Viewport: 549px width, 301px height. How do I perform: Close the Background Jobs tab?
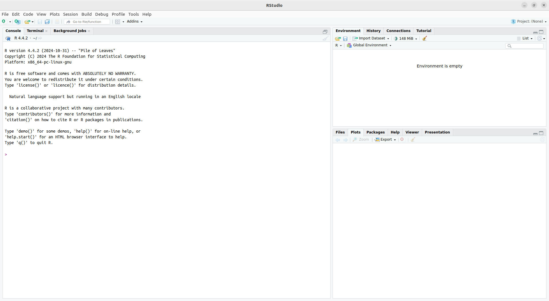[x=89, y=31]
